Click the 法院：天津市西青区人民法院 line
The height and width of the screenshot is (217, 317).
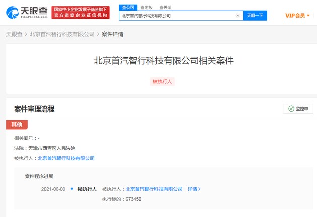(x=45, y=148)
